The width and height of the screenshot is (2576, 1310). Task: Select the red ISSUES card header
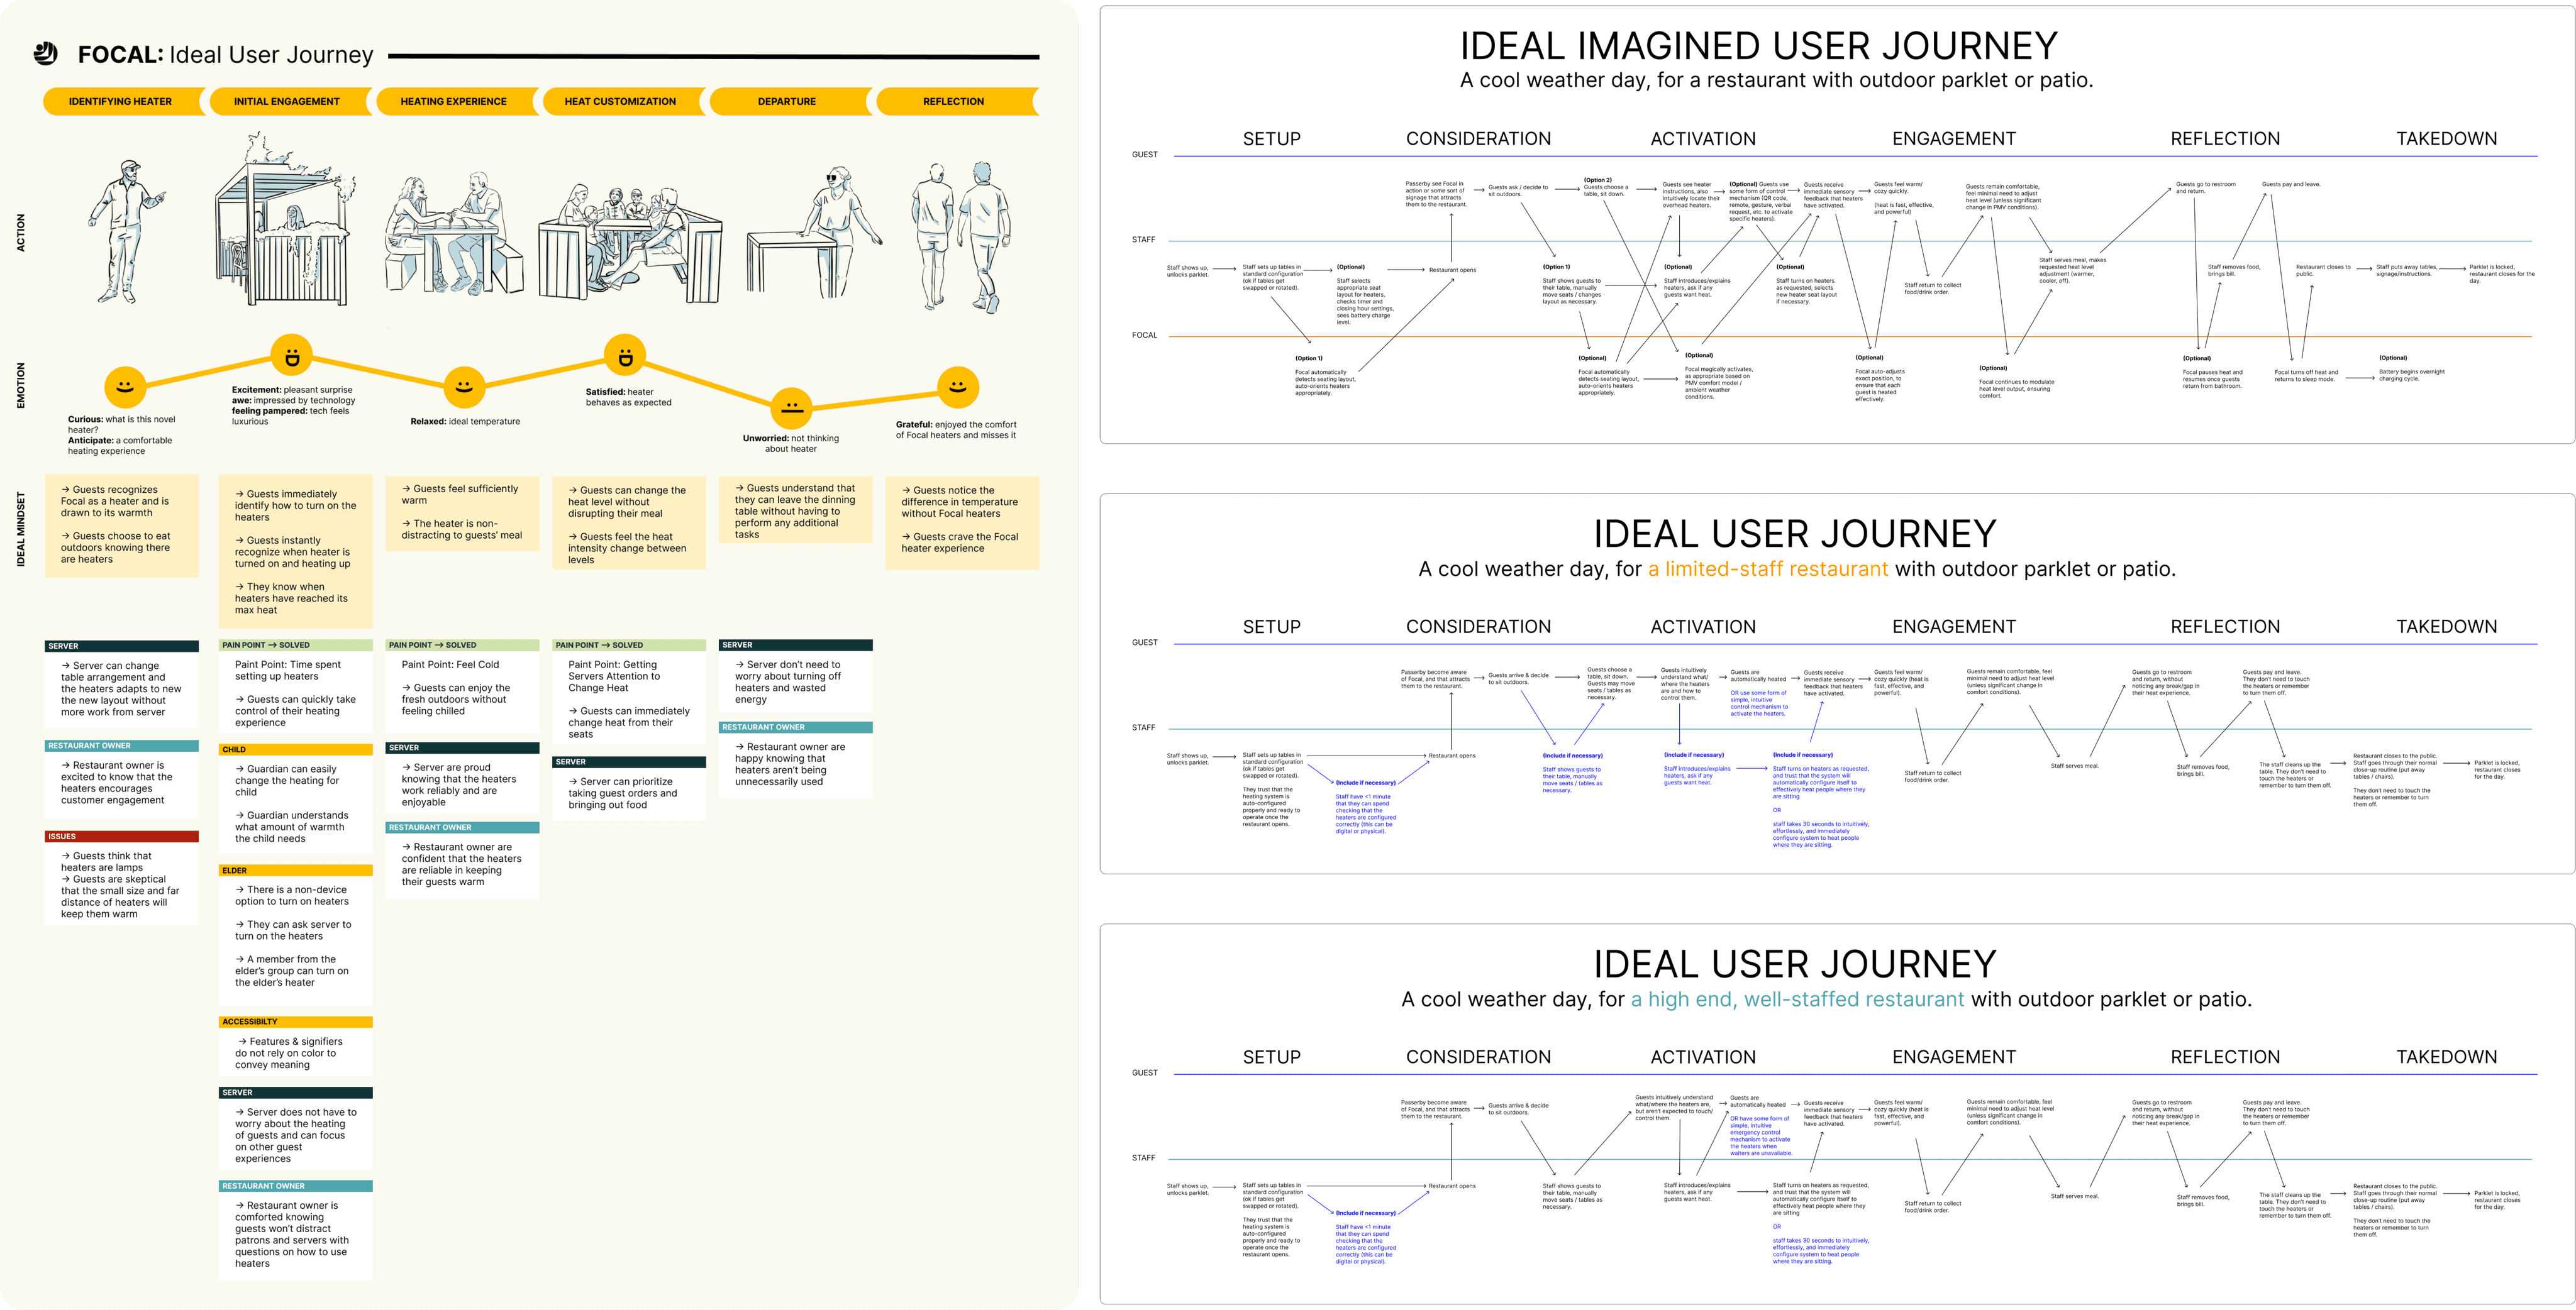tap(122, 837)
